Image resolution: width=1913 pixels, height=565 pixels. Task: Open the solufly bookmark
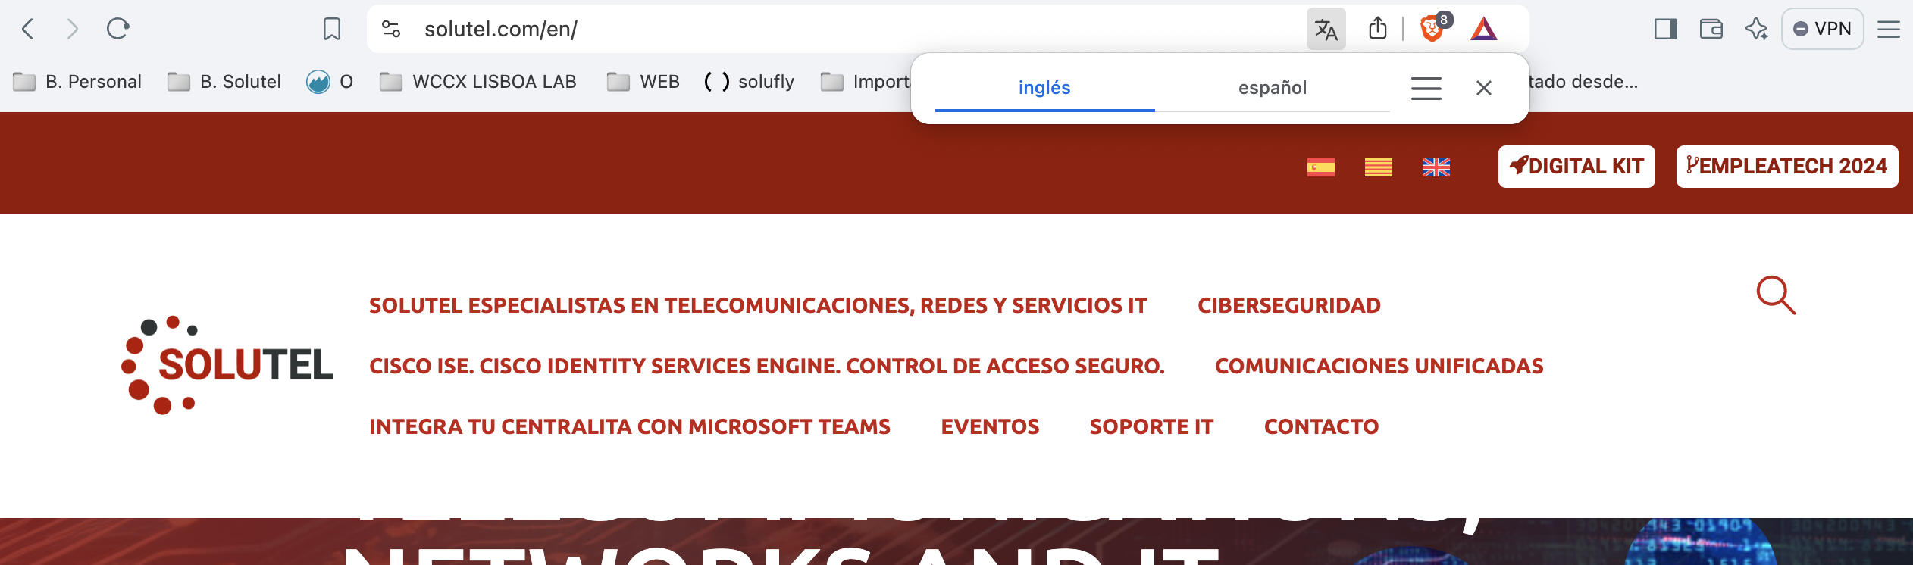(749, 82)
